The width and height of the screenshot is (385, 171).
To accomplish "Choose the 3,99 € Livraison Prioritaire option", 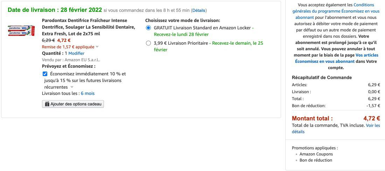I will click(x=148, y=43).
